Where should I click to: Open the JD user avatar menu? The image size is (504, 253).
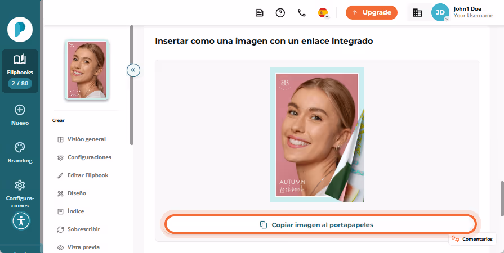440,12
